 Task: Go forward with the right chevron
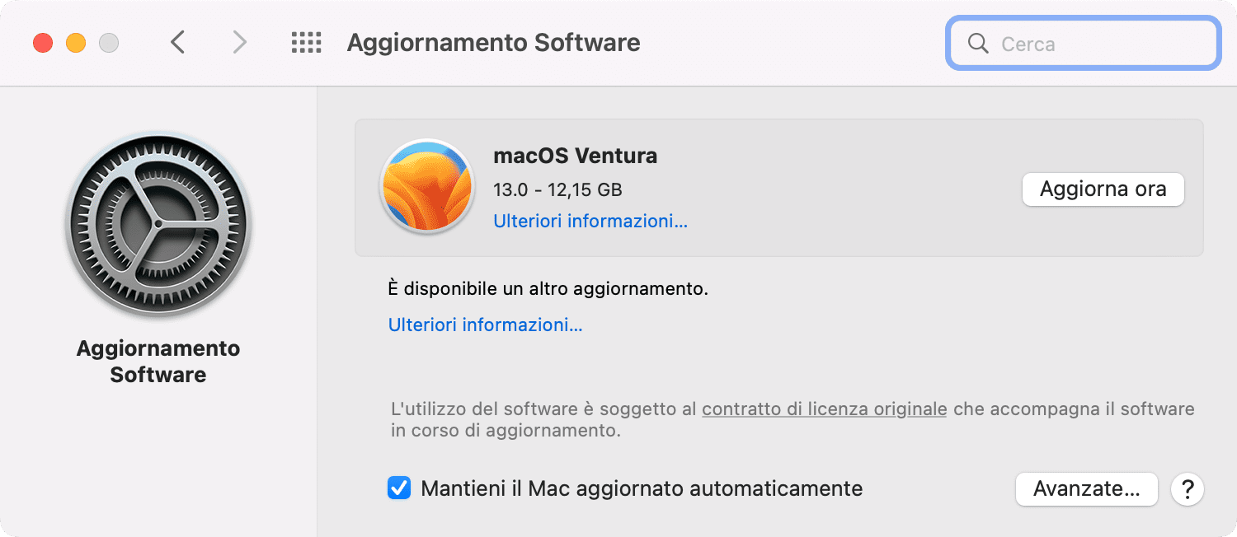click(x=239, y=42)
